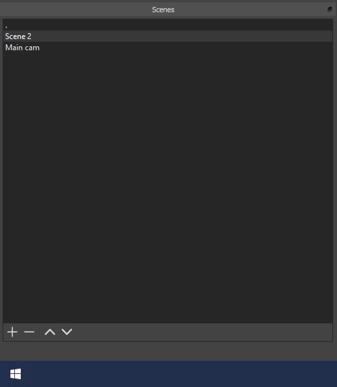Remove the selected scene with minus icon
337x387 pixels.
(29, 332)
